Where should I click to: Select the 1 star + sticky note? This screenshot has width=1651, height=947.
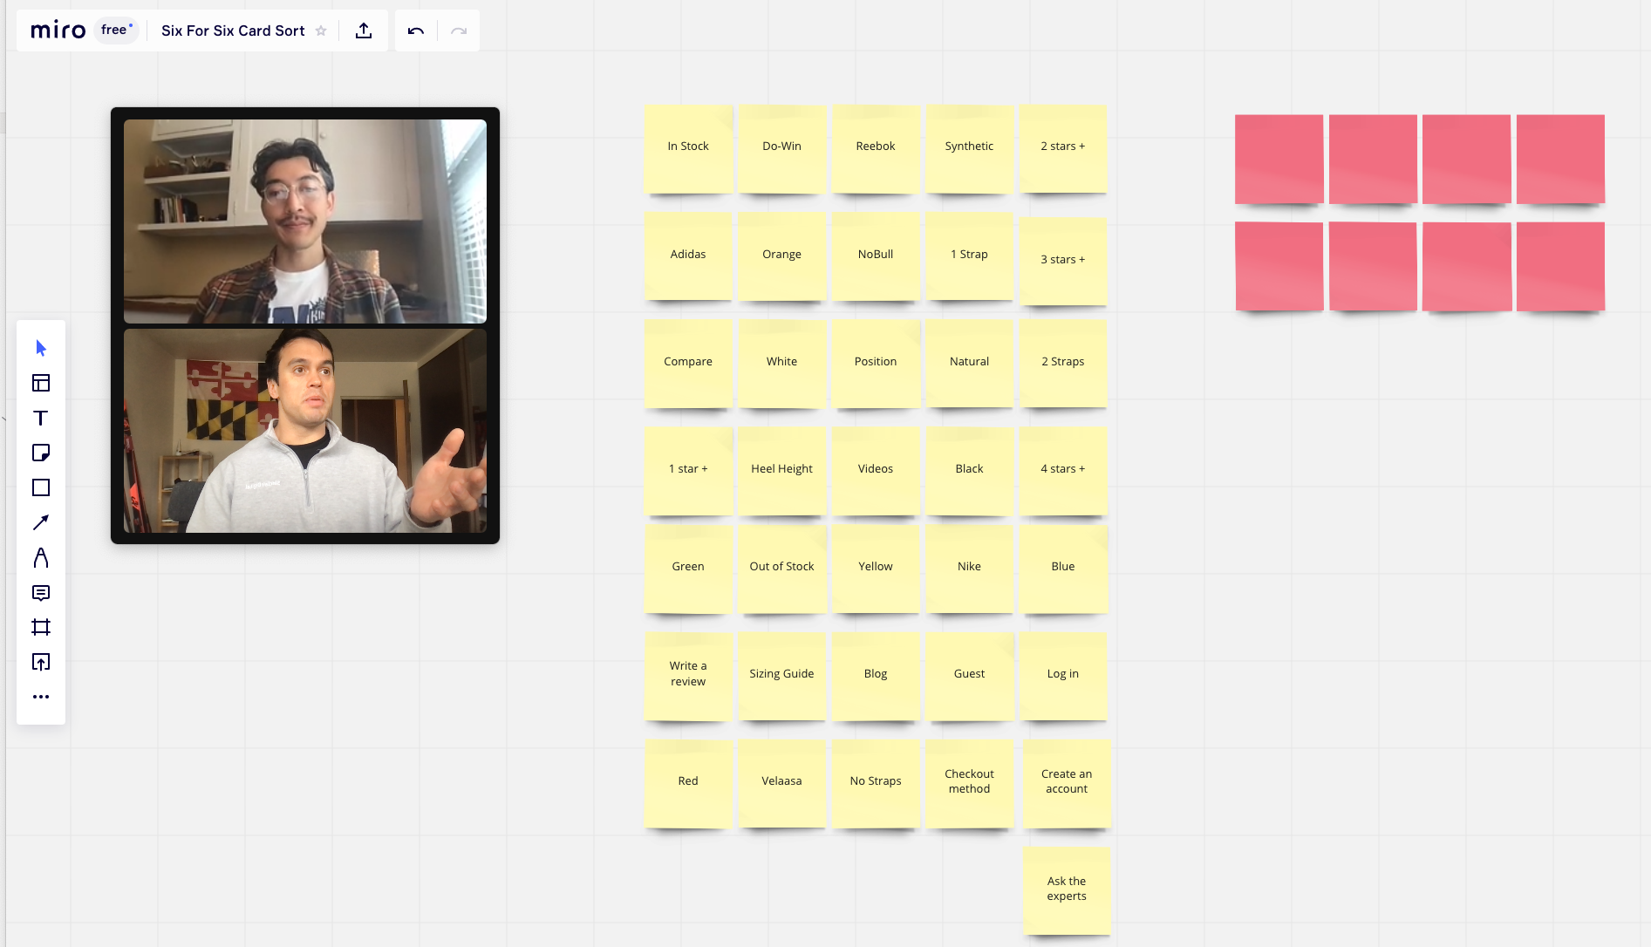click(x=688, y=471)
